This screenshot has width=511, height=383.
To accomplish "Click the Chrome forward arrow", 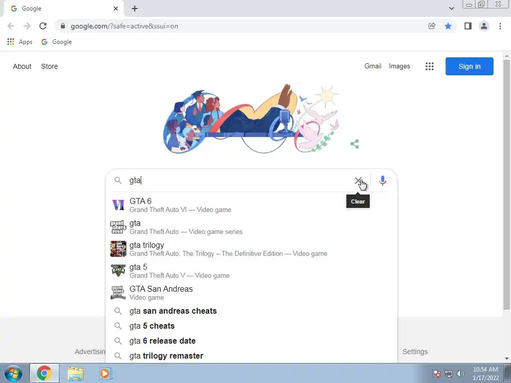I will [27, 26].
